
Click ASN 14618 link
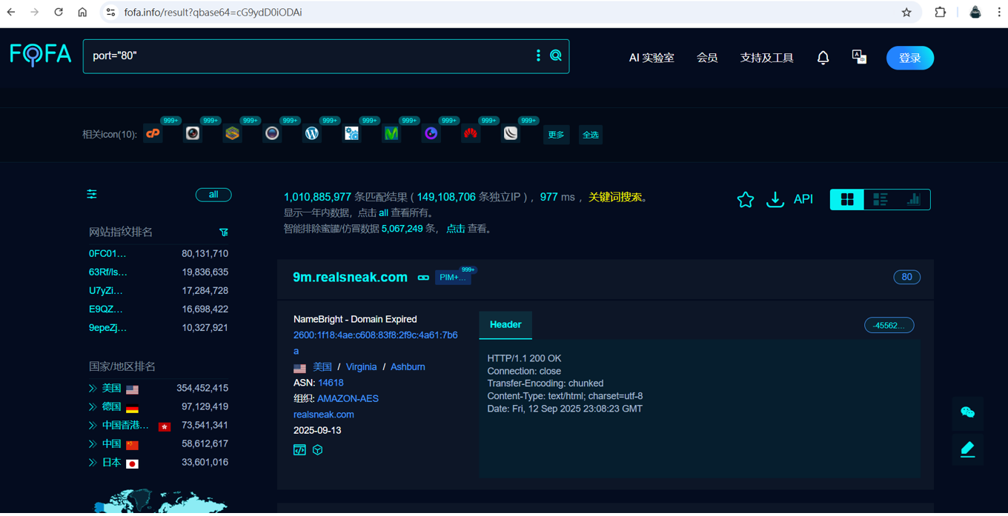[331, 383]
